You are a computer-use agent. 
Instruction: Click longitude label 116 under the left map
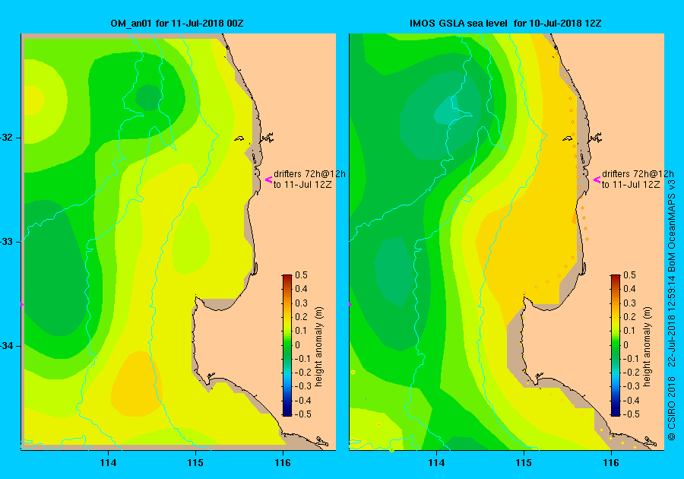[x=283, y=463]
